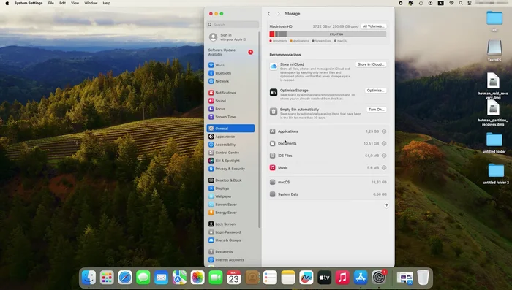Screen dimensions: 512x290
Task: Open the Window menu
Action: 91,3
